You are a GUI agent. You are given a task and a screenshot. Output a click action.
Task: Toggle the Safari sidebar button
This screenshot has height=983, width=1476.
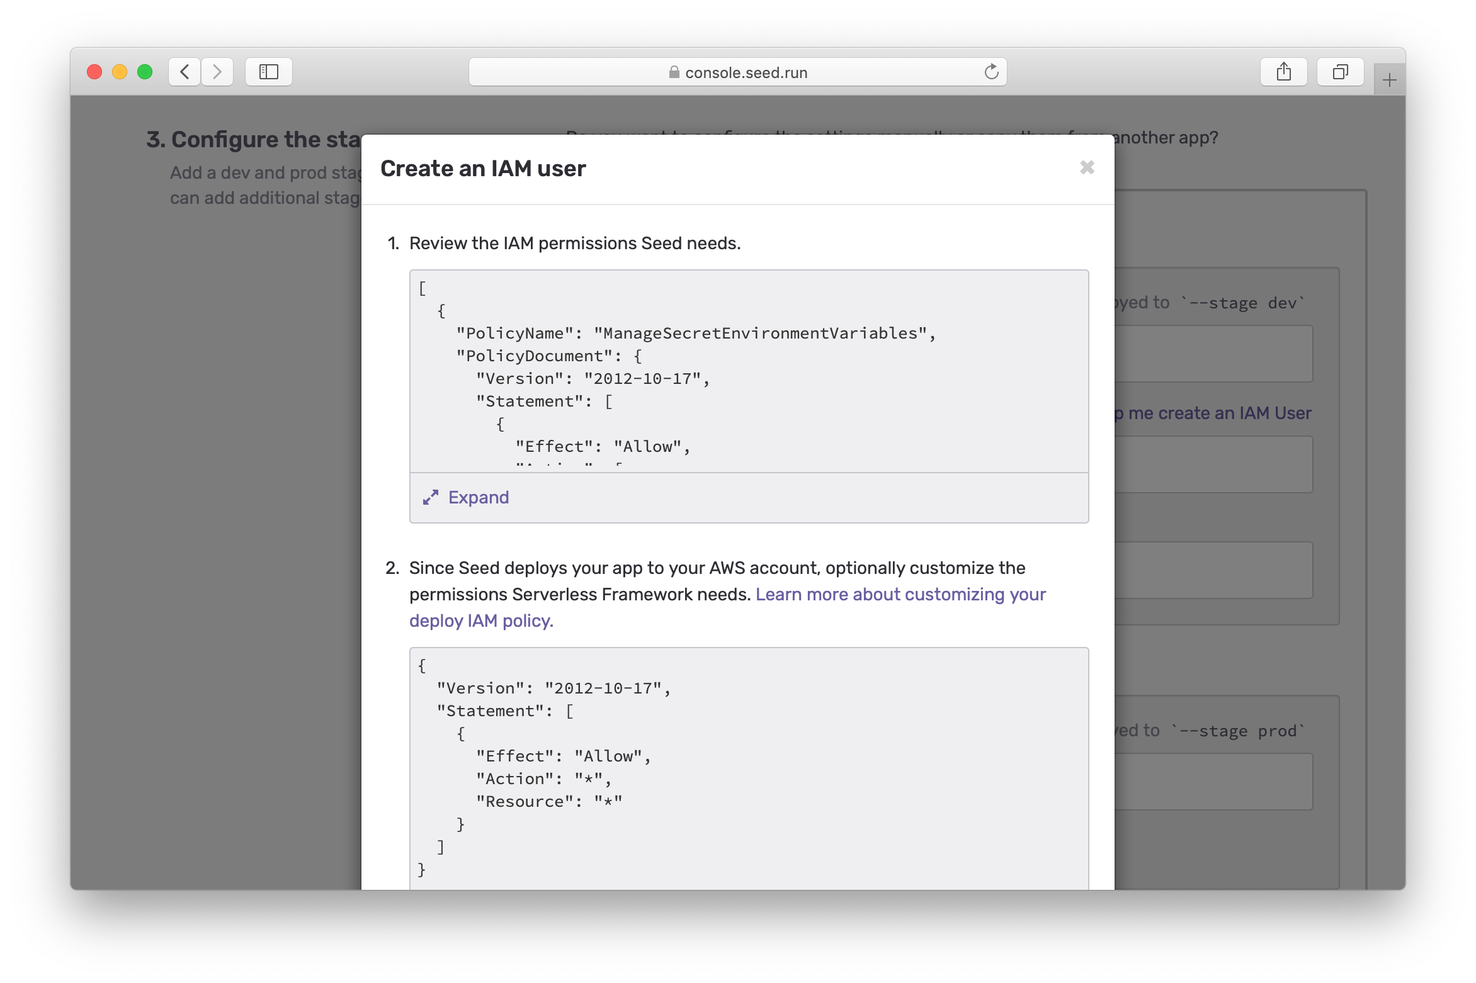pos(269,72)
